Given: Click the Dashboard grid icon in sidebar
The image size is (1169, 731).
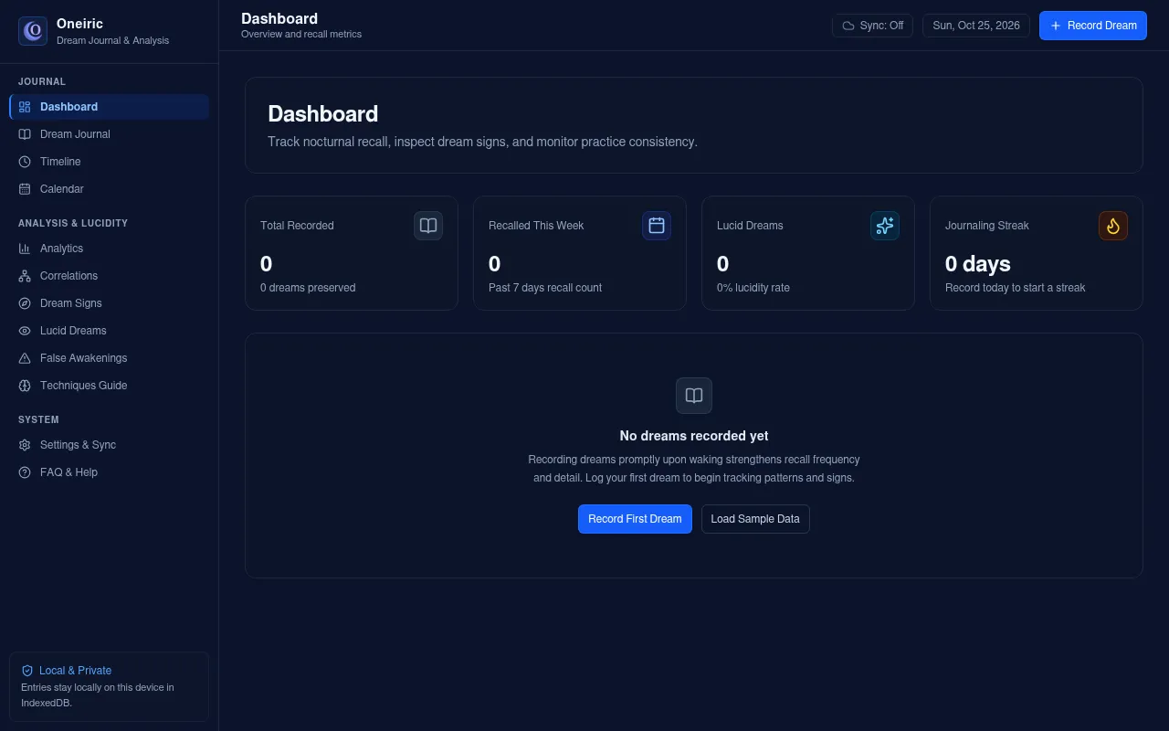Looking at the screenshot, I should pos(25,107).
